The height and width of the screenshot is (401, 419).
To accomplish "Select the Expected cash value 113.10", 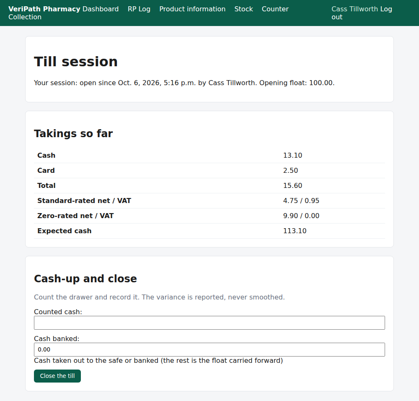I will (x=295, y=231).
